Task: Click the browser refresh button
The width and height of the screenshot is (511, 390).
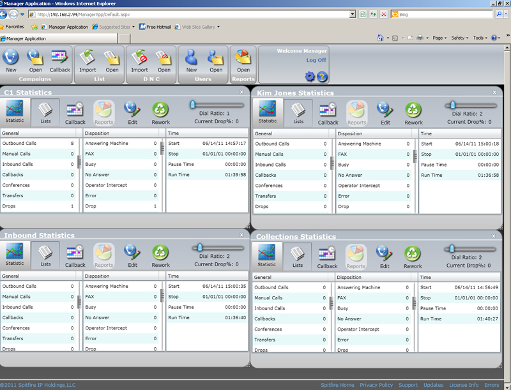Action: point(373,14)
